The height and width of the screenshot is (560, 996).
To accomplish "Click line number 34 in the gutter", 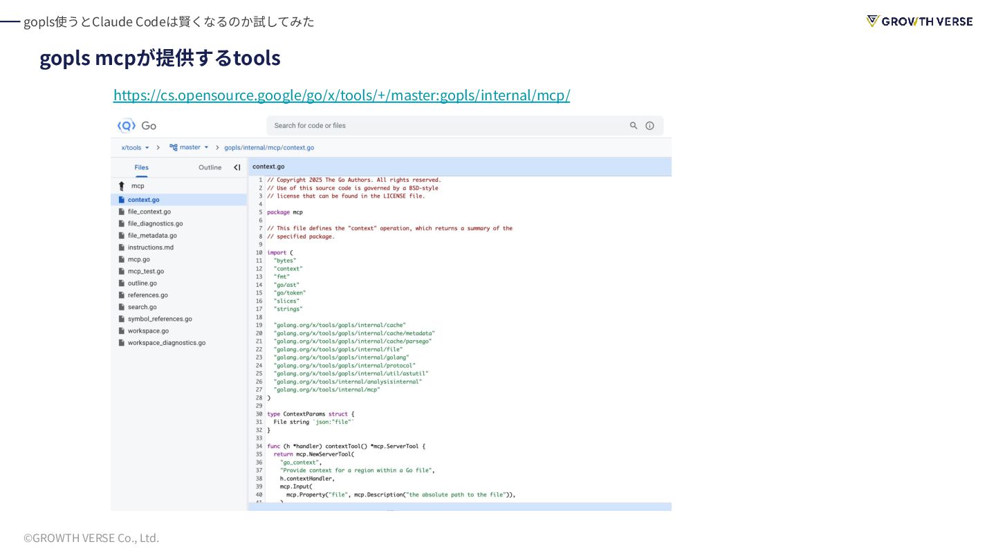I will (259, 447).
